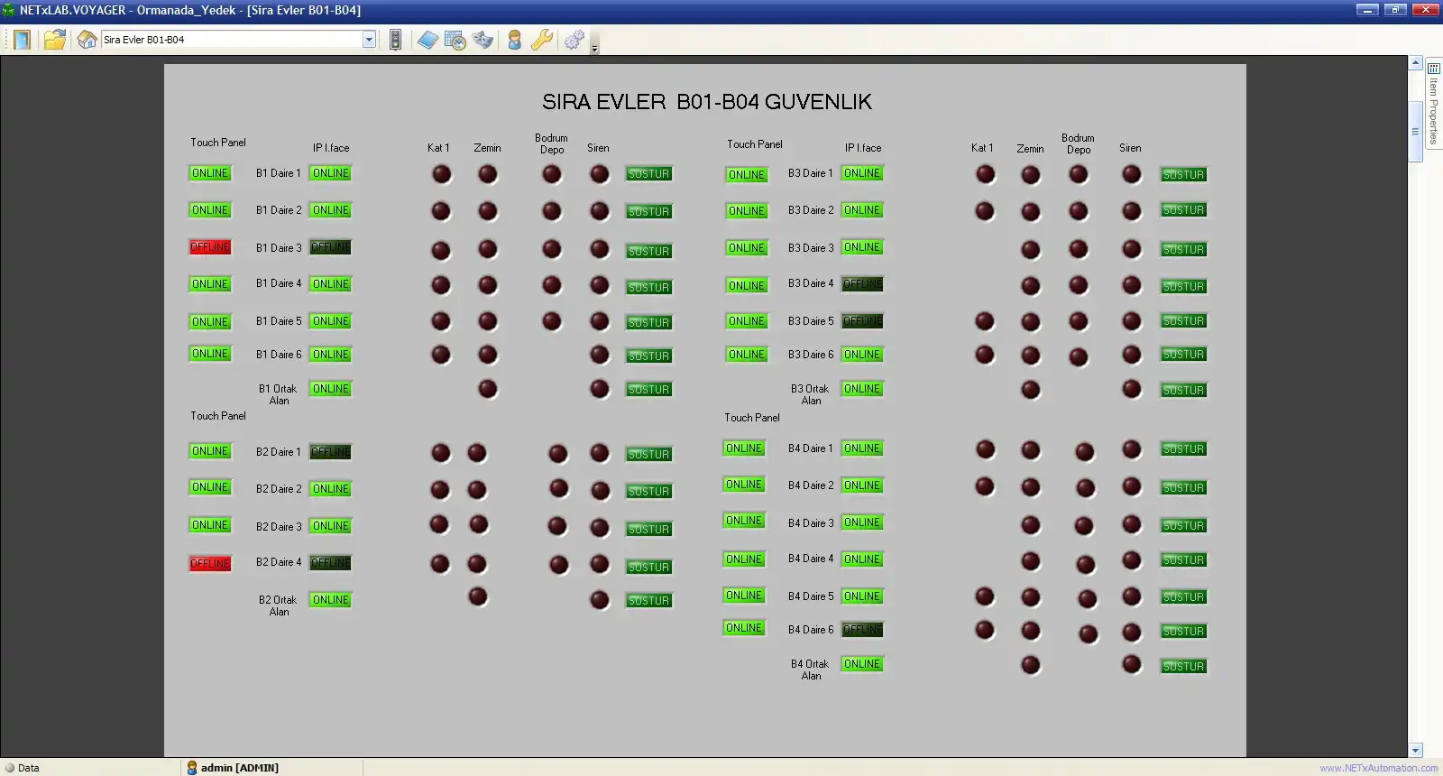Image resolution: width=1443 pixels, height=776 pixels.
Task: Click the door exit icon in toolbar
Action: coord(22,40)
